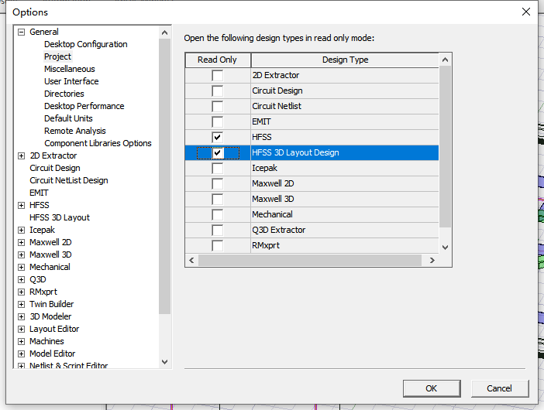Close the Options dialog

click(526, 12)
